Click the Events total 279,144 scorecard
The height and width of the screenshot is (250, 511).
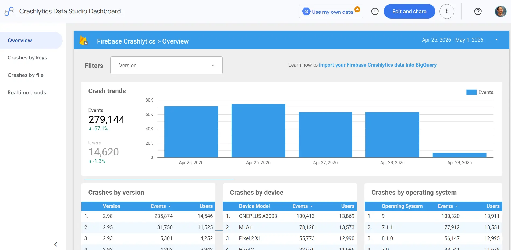(x=106, y=119)
